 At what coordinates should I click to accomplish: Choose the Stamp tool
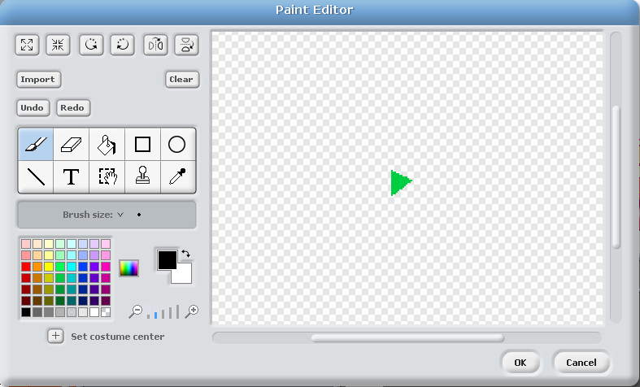142,176
